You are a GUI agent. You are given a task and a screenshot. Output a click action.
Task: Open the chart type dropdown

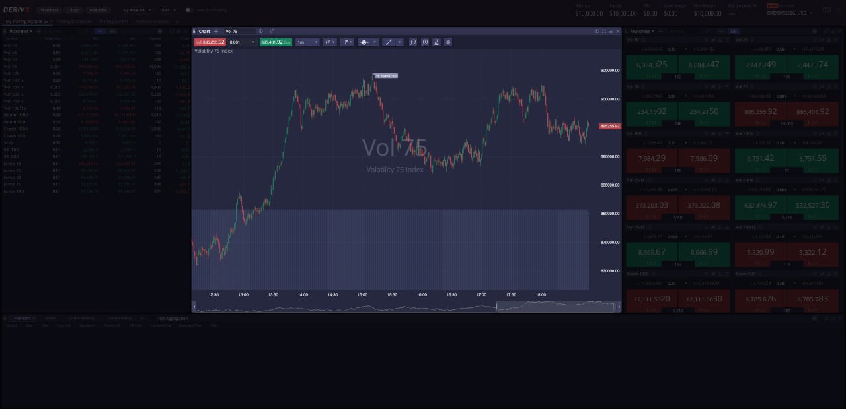click(330, 42)
